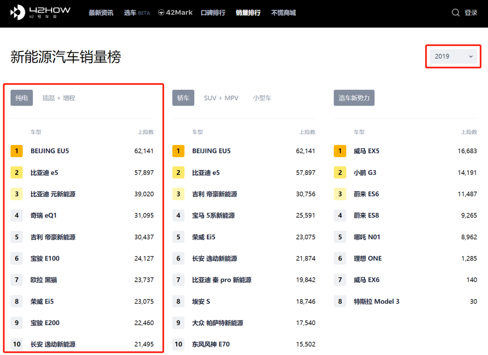Open 销量排行 menu
The image size is (488, 355).
[248, 13]
